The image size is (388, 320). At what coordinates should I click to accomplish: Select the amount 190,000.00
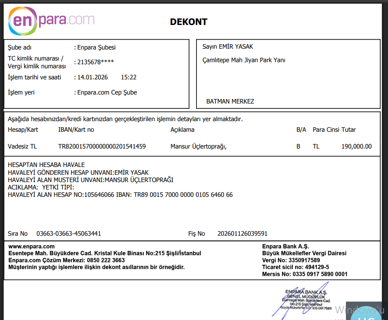tap(357, 146)
